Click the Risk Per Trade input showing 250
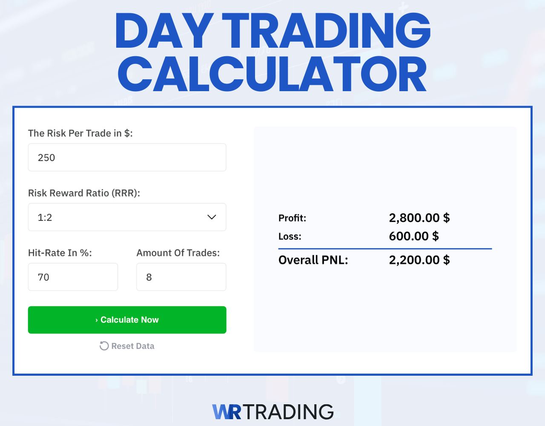This screenshot has height=426, width=545. pos(127,157)
